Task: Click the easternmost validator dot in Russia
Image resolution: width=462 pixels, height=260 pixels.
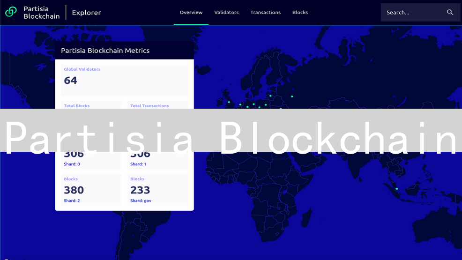Action: pos(292,97)
